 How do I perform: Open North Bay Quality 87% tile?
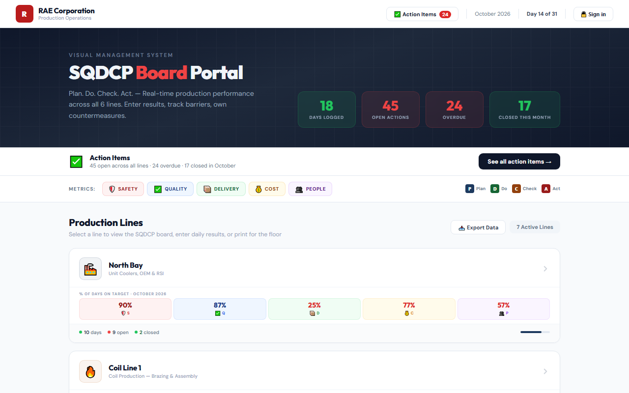[220, 309]
